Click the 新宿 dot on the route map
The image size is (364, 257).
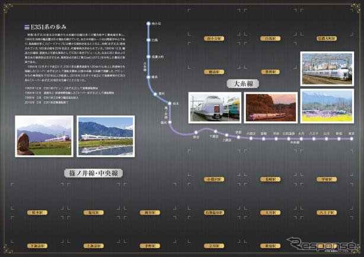(339, 139)
